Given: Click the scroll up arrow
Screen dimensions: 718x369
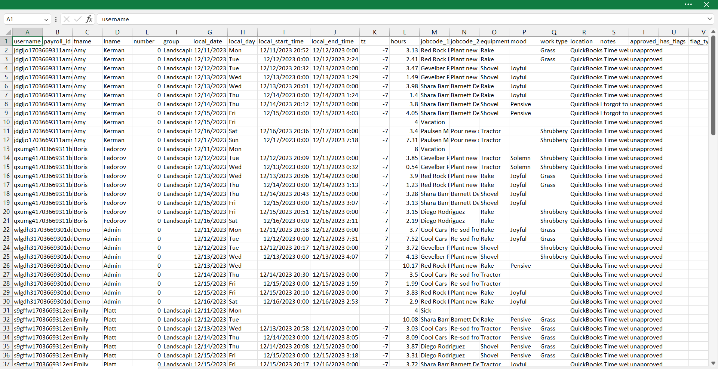Looking at the screenshot, I should (713, 32).
